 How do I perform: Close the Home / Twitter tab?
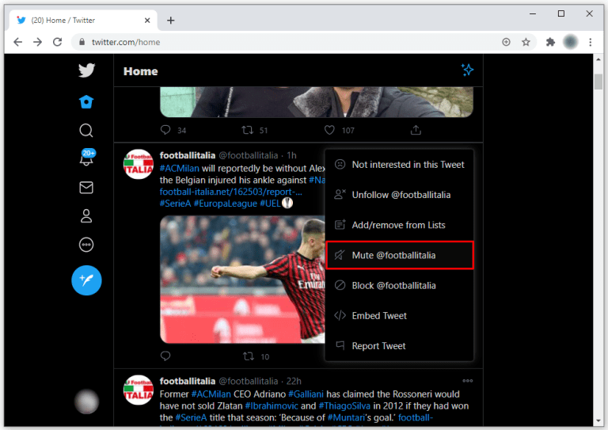tap(147, 20)
